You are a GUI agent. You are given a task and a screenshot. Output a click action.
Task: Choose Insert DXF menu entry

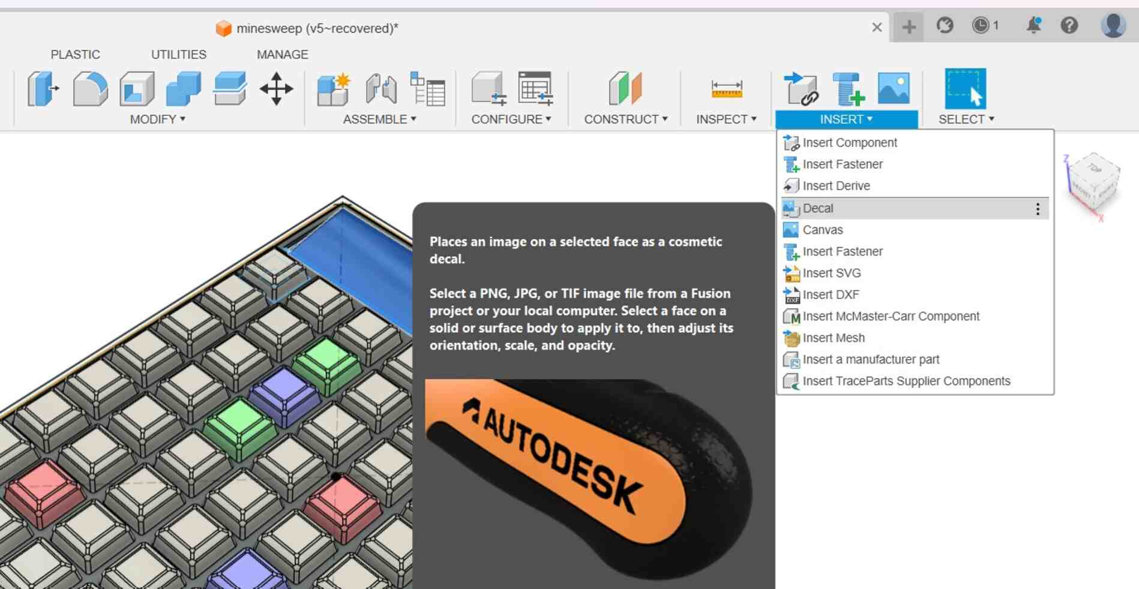(x=915, y=295)
